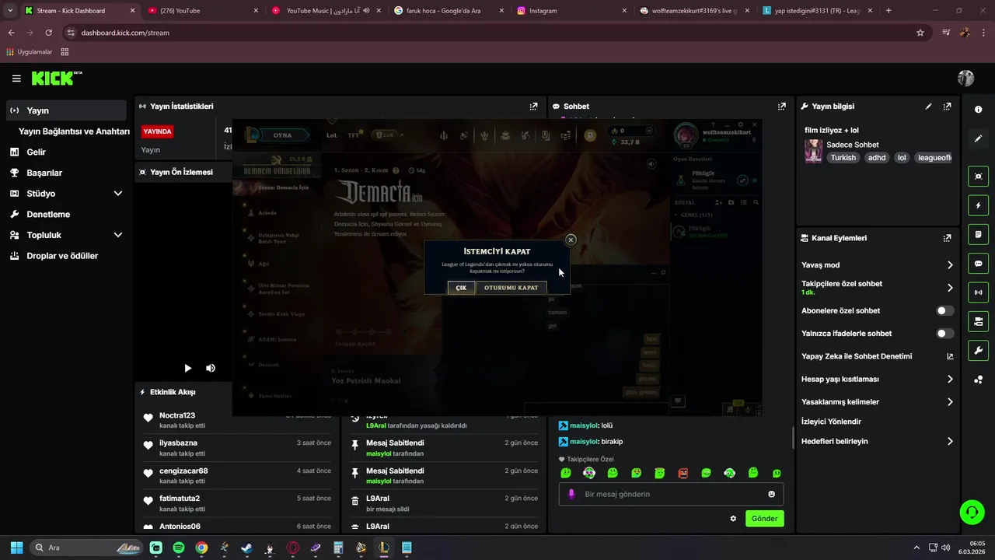Send the chat message with Gönder
The image size is (995, 560).
tap(764, 519)
